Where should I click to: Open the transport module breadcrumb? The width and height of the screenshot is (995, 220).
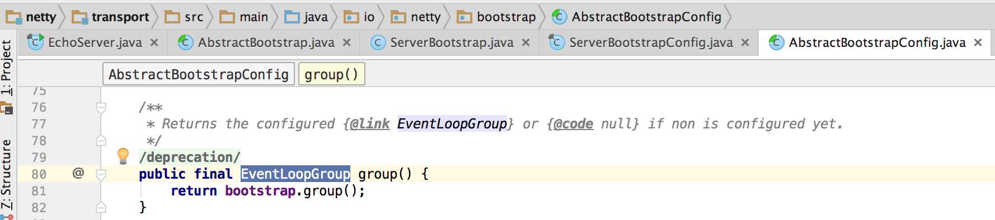point(111,17)
